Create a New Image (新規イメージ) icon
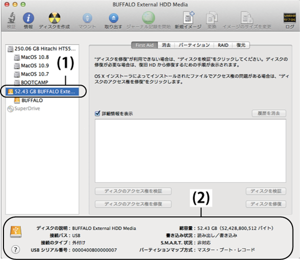Screen dimensions: 300x260 [x=188, y=18]
